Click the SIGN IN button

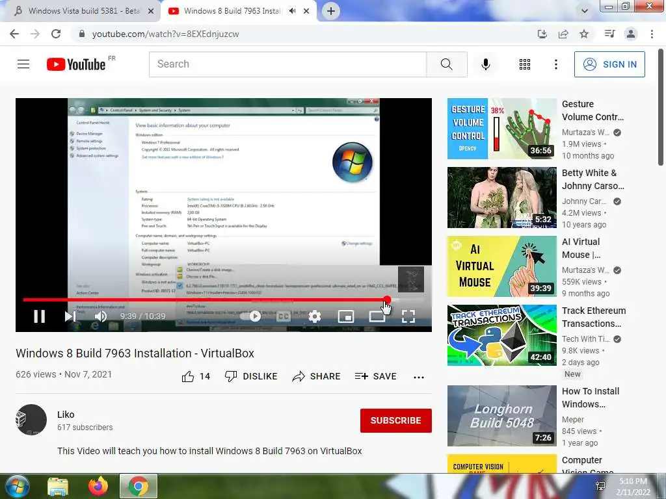pyautogui.click(x=609, y=64)
